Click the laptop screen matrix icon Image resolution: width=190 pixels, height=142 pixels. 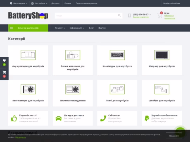162,55
